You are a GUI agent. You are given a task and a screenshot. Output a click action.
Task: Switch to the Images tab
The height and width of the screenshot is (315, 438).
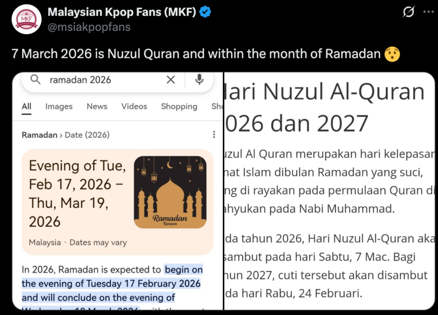[x=59, y=106]
